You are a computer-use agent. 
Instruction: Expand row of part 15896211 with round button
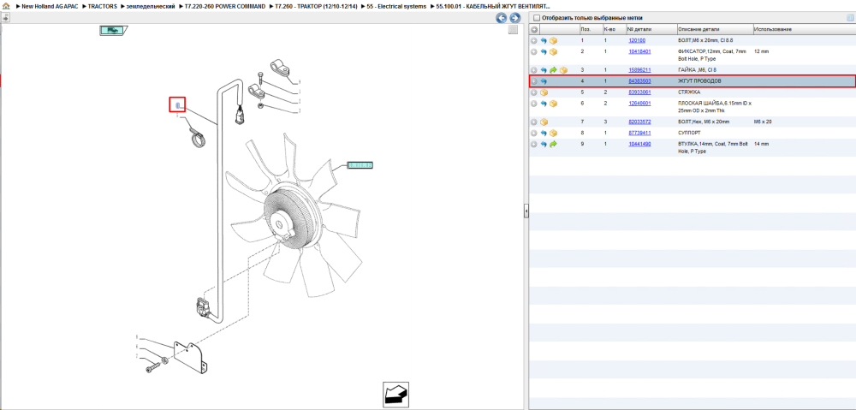(534, 70)
